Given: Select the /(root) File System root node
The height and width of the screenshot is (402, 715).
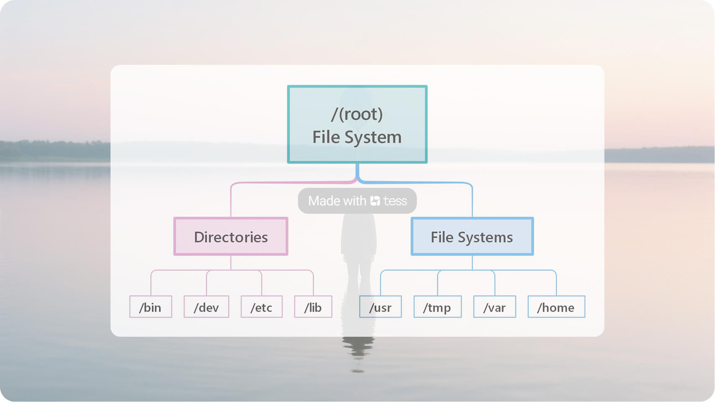Looking at the screenshot, I should pos(357,124).
